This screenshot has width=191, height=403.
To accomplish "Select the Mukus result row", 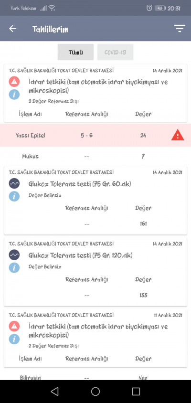I will click(95, 156).
